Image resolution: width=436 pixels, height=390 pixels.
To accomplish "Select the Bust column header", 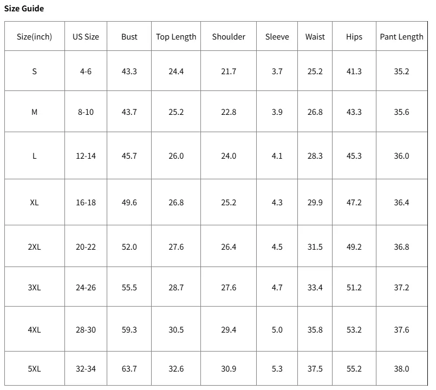I will tap(129, 37).
